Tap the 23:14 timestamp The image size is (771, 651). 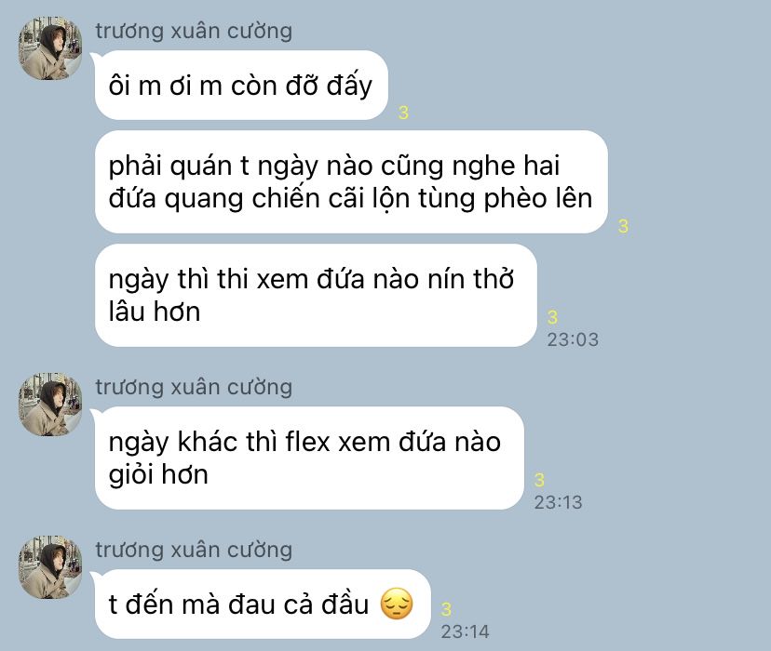pyautogui.click(x=466, y=631)
